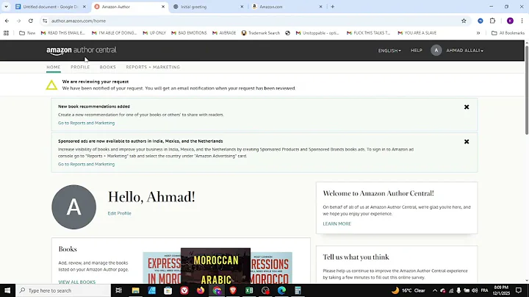Open Task View on the taskbar

(118, 290)
